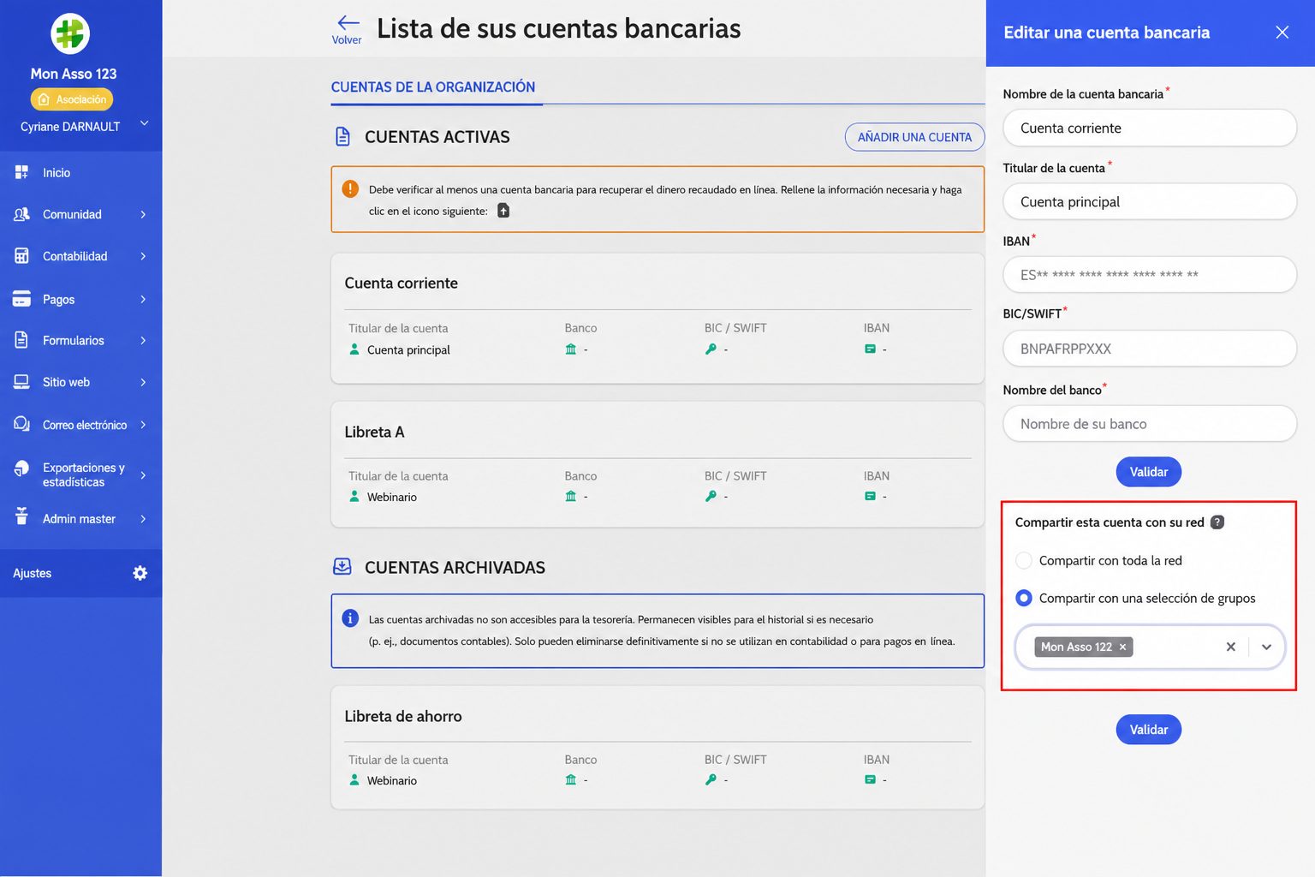Open the Formularios menu item
Screen dimensions: 1315x877
(x=74, y=340)
